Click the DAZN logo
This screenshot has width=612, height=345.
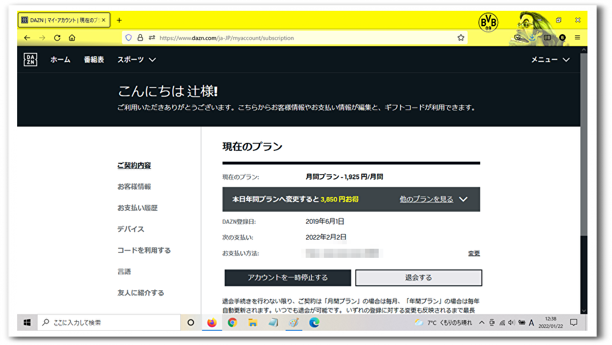(x=30, y=59)
